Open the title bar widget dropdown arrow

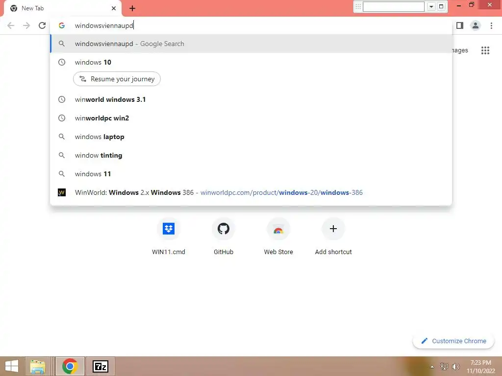pyautogui.click(x=431, y=6)
